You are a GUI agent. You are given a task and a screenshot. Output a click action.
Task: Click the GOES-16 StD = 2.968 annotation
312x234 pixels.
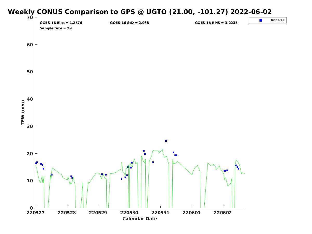129,23
